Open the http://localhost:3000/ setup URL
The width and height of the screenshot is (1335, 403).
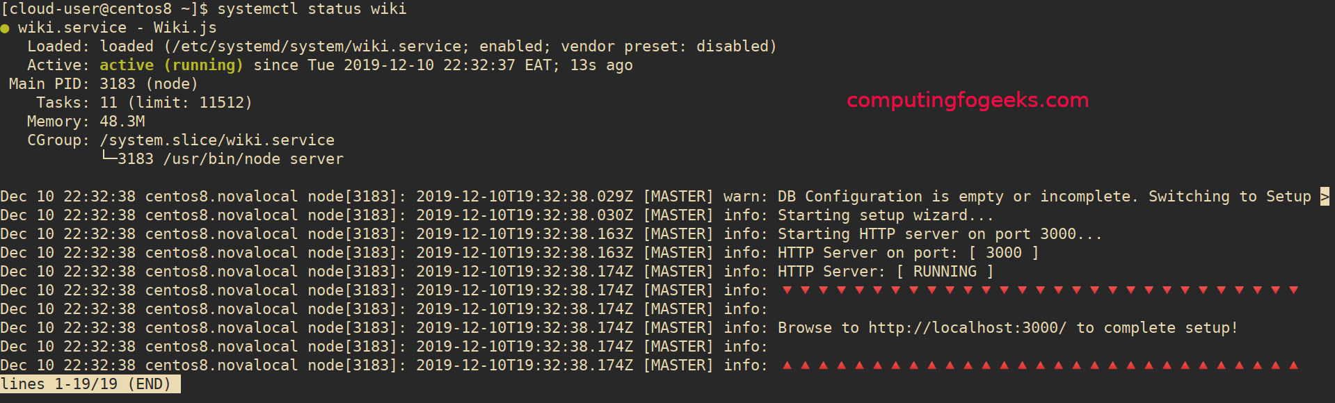[967, 328]
